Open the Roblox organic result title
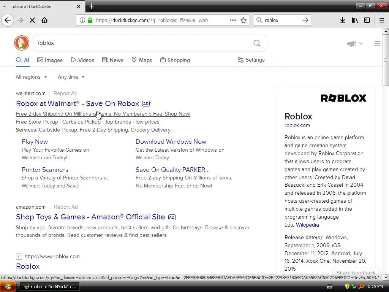Image resolution: width=389 pixels, height=292 pixels. [28, 266]
